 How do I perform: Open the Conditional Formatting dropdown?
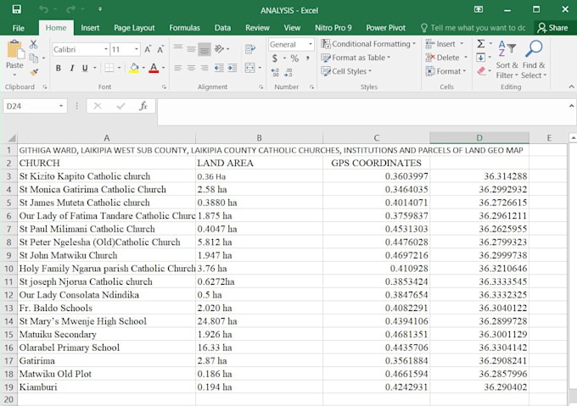coord(369,44)
